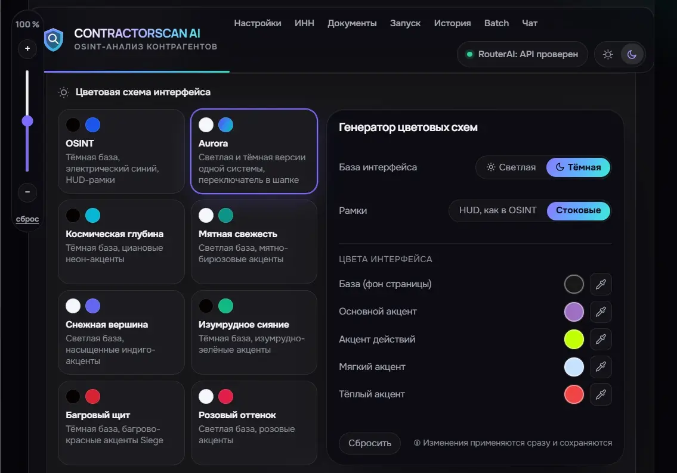Click eyedropper for Акцент действий
Viewport: 677px width, 473px height.
click(601, 340)
